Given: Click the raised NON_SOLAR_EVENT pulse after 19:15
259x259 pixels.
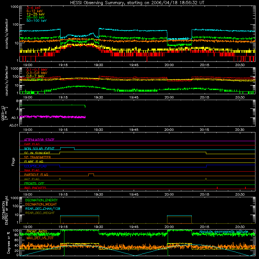Looking at the screenshot, I should coord(67,149).
